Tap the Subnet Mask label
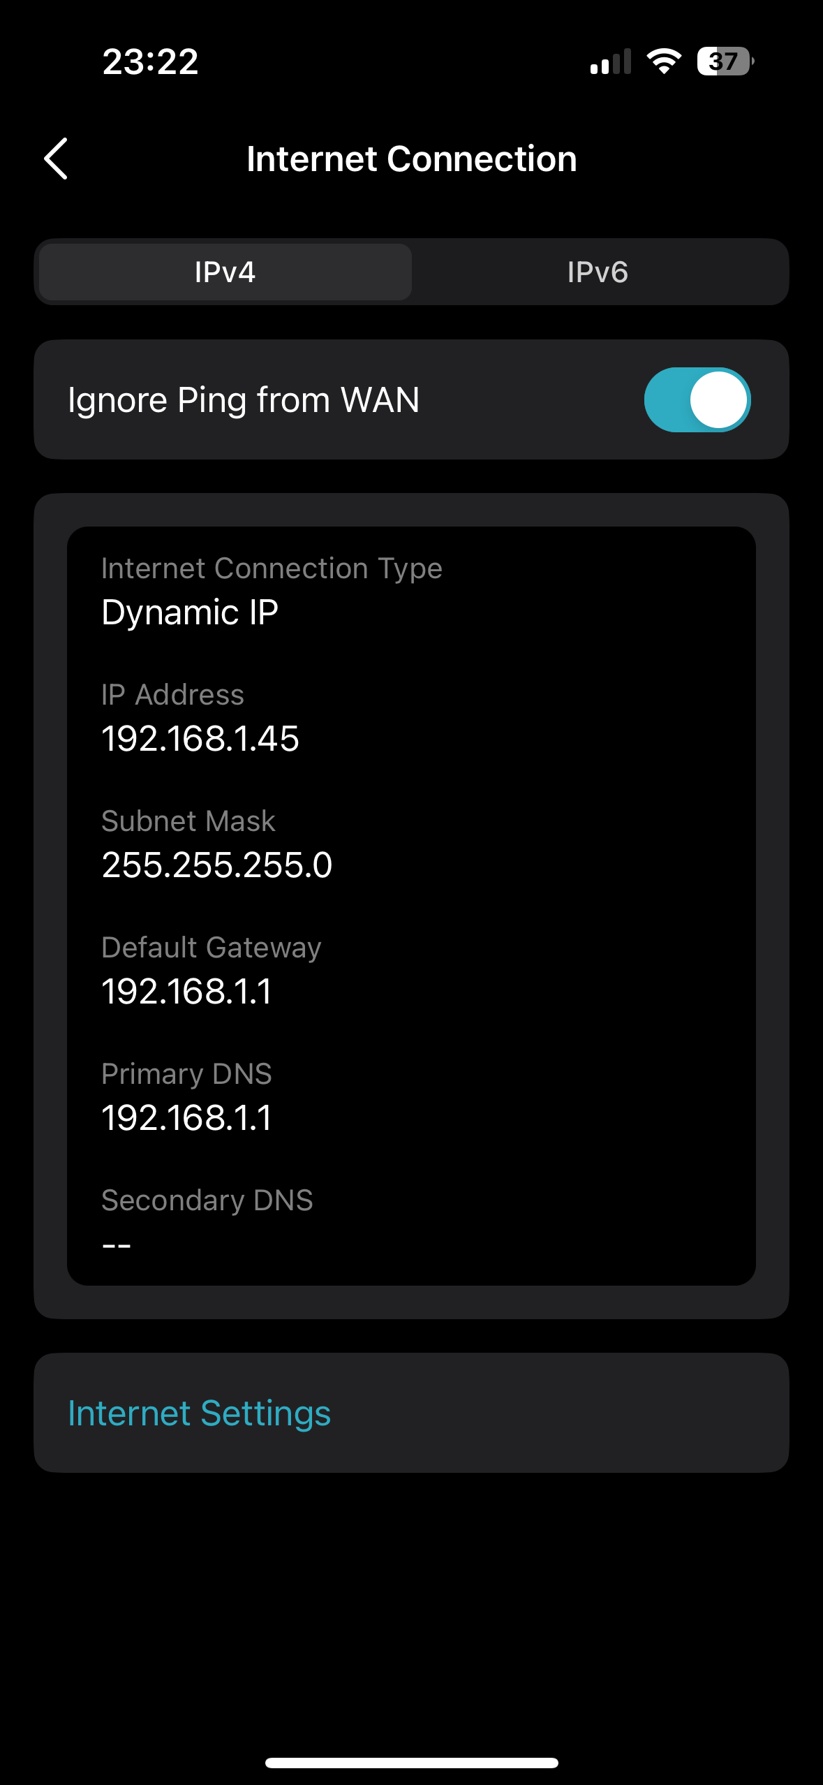 pos(188,821)
